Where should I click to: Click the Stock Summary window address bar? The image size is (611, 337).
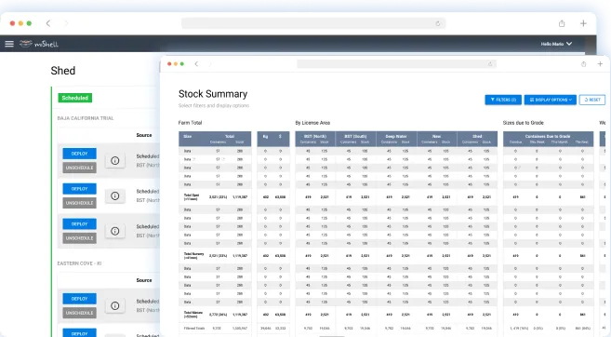[x=396, y=64]
